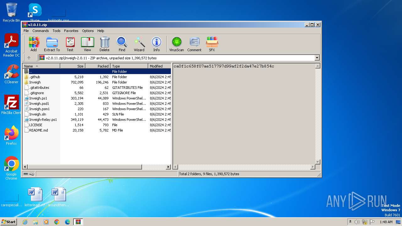The width and height of the screenshot is (402, 226).
Task: Select the Inveigh.sln file
Action: 97,114
